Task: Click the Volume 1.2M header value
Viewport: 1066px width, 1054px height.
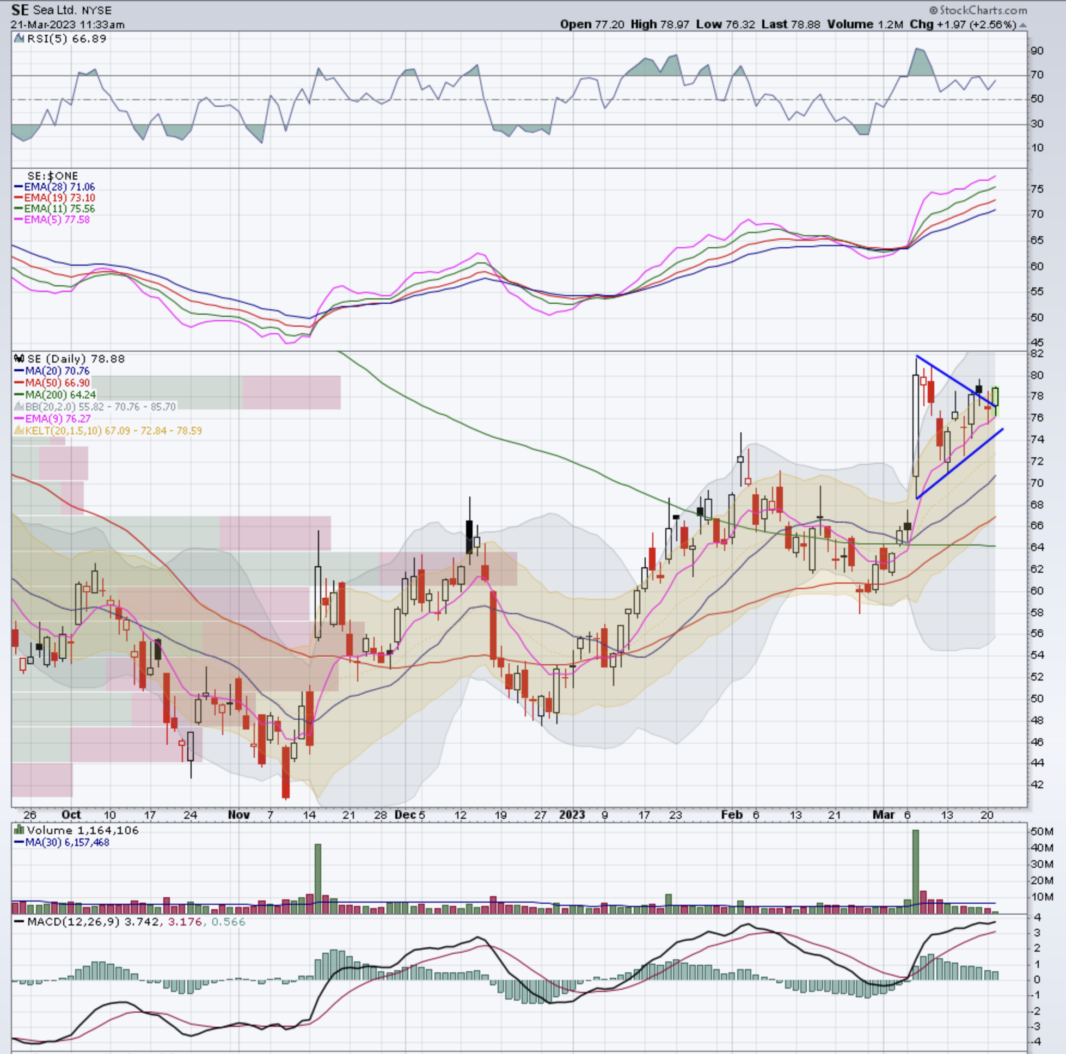Action: point(865,25)
